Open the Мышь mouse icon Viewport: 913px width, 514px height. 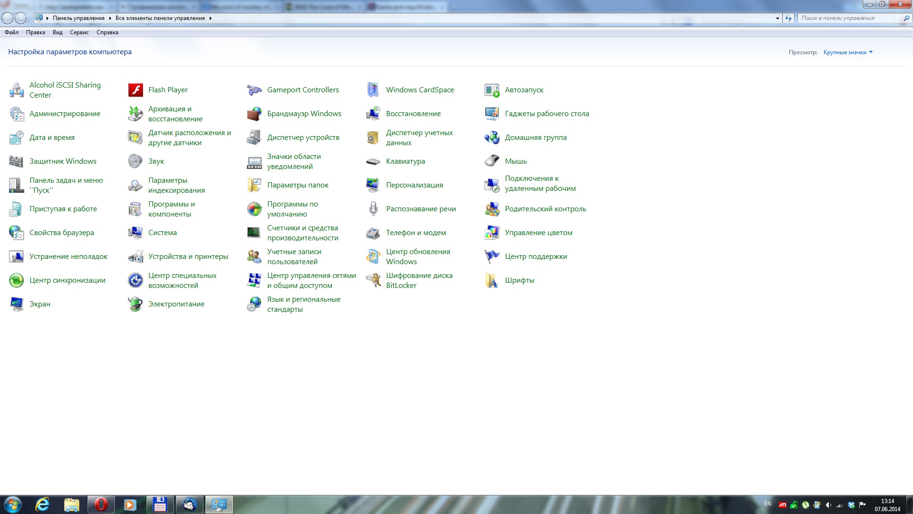click(492, 161)
